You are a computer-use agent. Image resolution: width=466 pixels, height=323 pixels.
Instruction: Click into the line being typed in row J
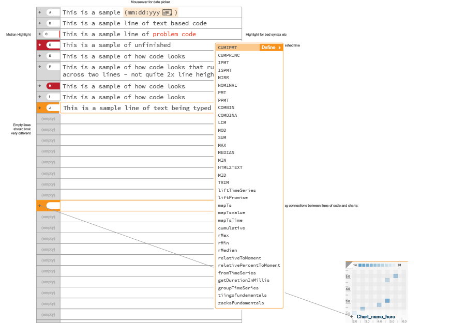pos(137,108)
